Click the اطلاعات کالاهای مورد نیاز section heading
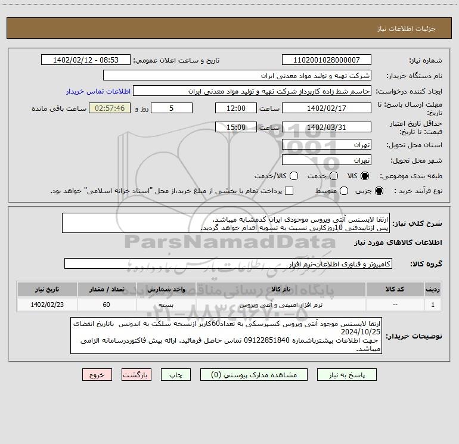 click(x=398, y=243)
